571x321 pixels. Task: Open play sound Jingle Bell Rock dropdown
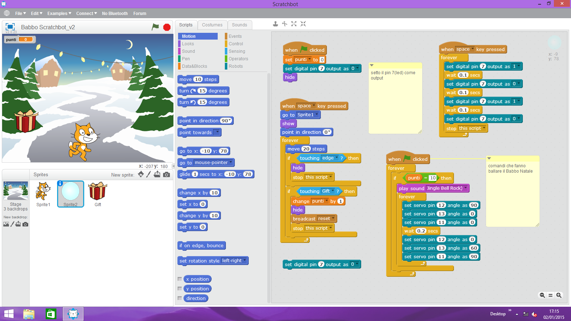click(x=465, y=188)
